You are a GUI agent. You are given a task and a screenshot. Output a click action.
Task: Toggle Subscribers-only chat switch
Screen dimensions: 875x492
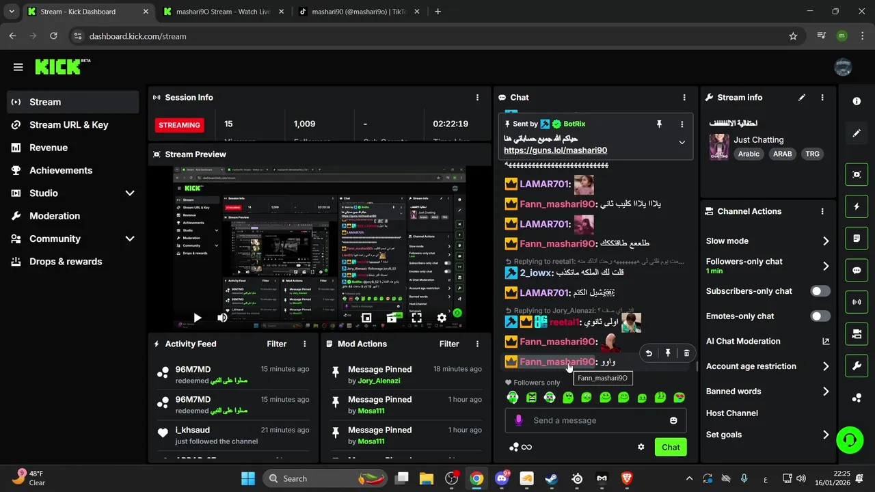coord(820,291)
